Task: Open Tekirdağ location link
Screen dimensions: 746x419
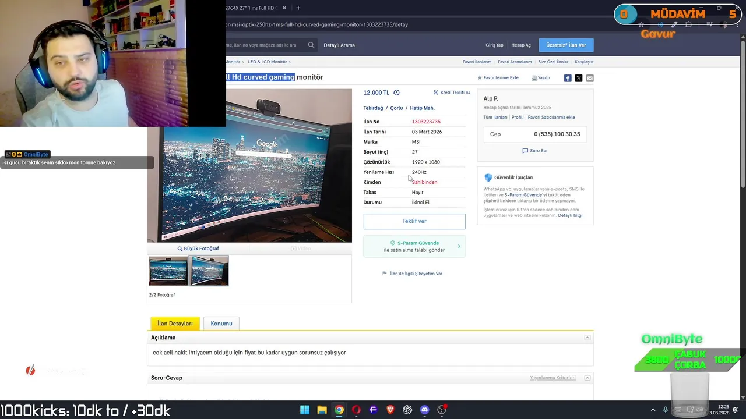Action: click(373, 108)
